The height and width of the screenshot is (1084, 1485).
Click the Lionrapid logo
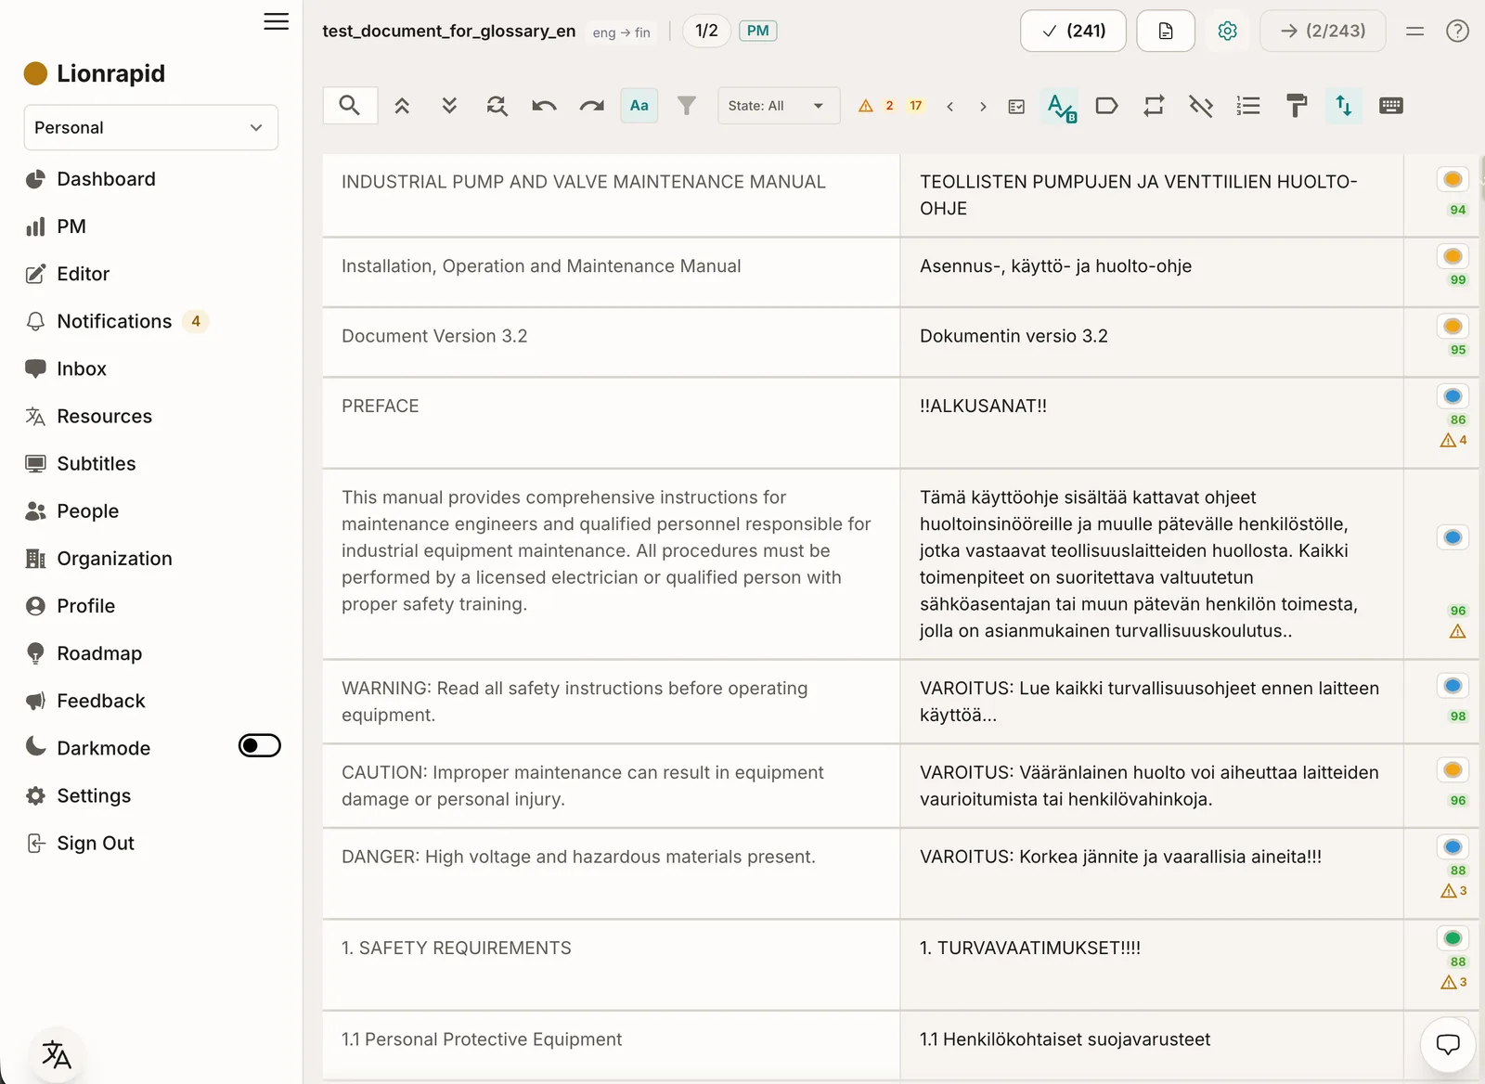point(95,73)
